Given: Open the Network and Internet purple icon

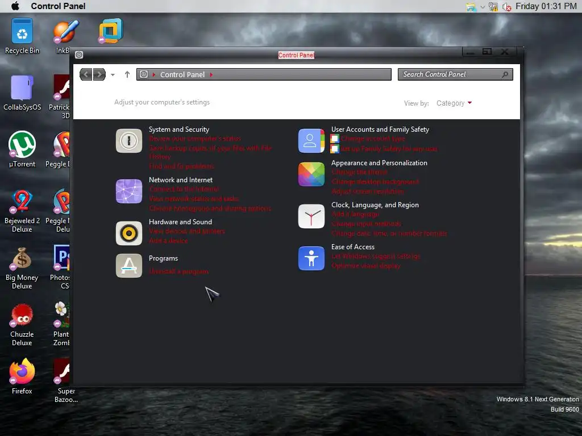Looking at the screenshot, I should (129, 191).
